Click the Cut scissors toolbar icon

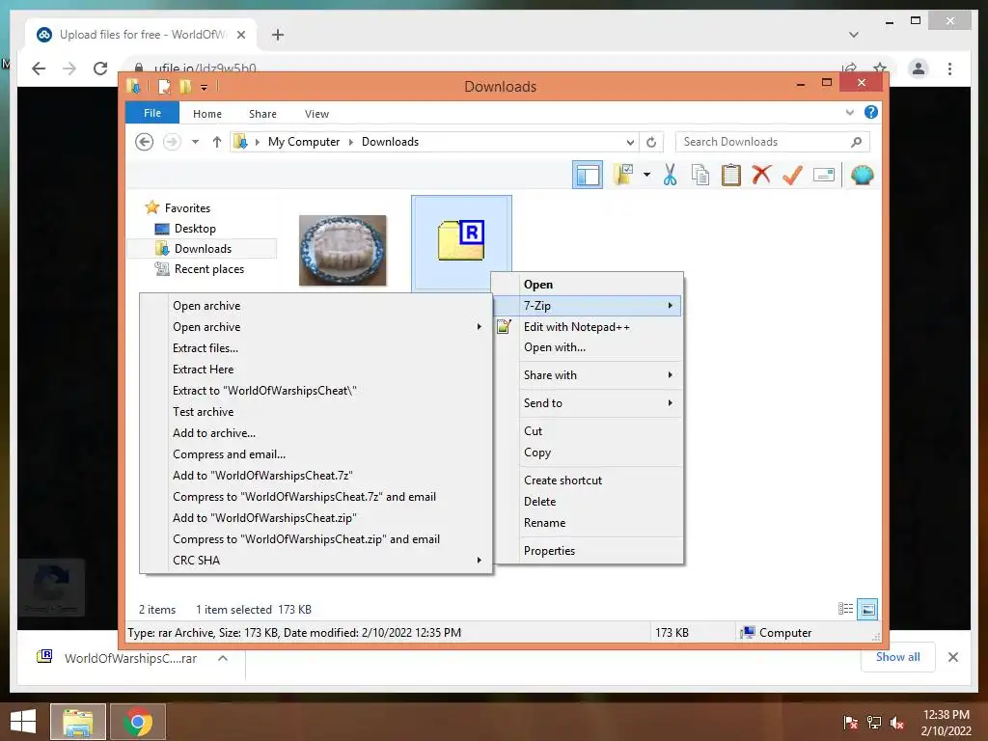[x=670, y=175]
